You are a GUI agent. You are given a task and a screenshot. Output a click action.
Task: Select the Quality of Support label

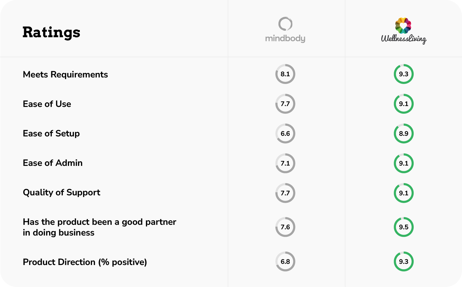tap(61, 192)
